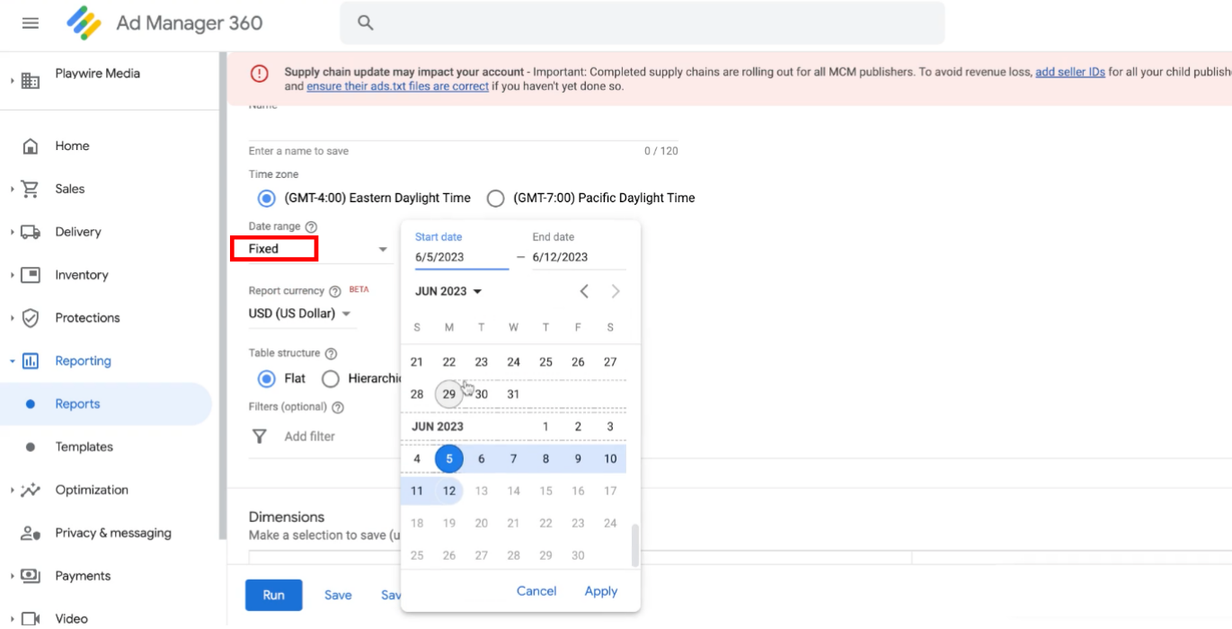Expand the JUN 2023 month selector
The width and height of the screenshot is (1232, 629).
(448, 291)
